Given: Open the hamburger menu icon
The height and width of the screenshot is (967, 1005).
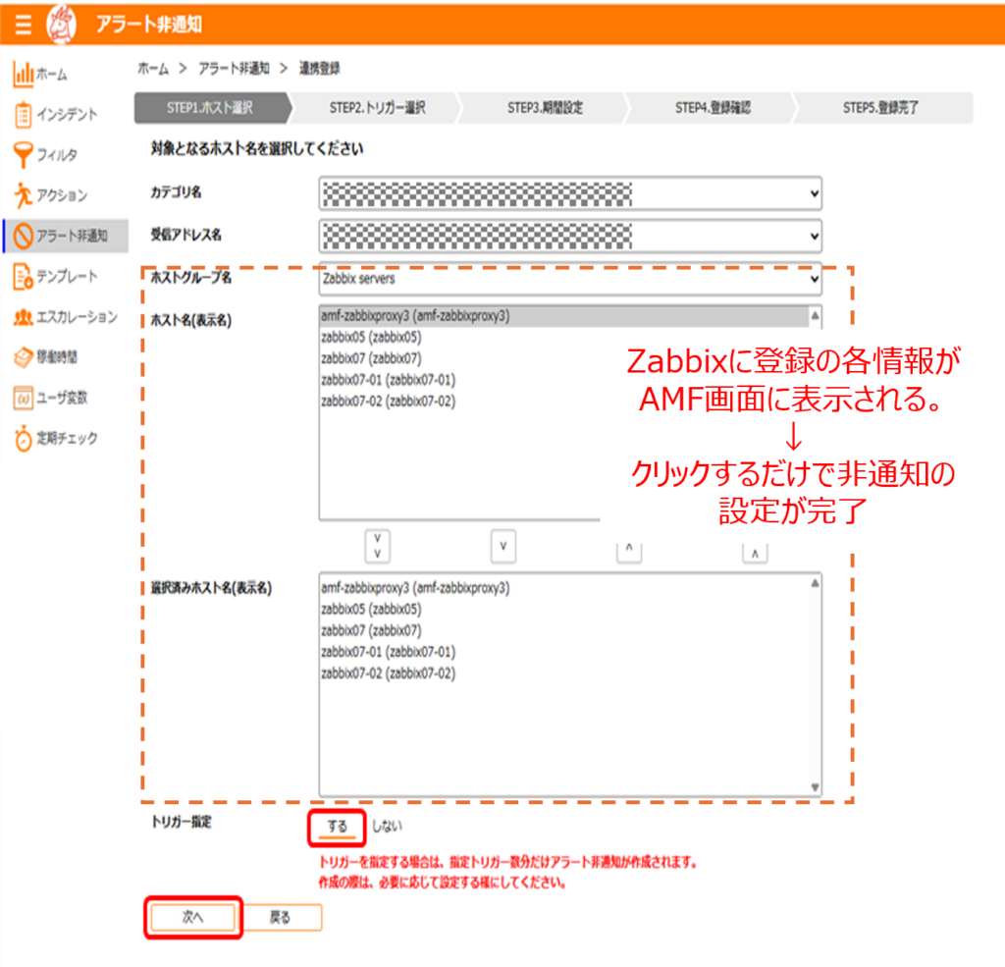Looking at the screenshot, I should (x=24, y=25).
